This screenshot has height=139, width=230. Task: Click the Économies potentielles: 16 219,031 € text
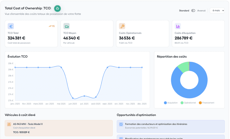(x=141, y=128)
